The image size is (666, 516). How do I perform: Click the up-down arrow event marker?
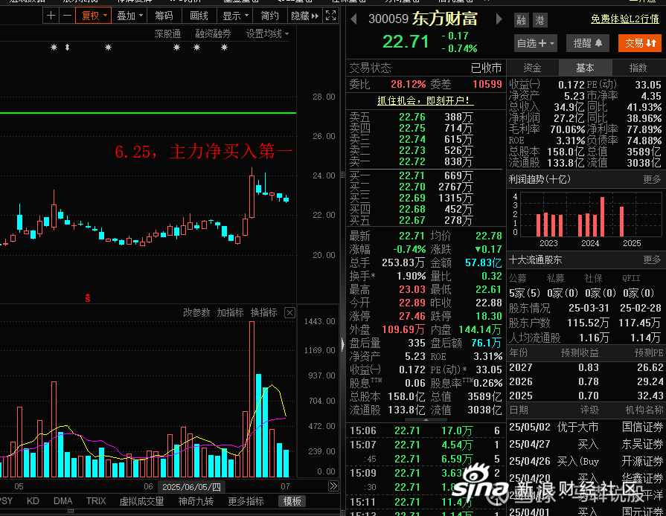coord(67,47)
